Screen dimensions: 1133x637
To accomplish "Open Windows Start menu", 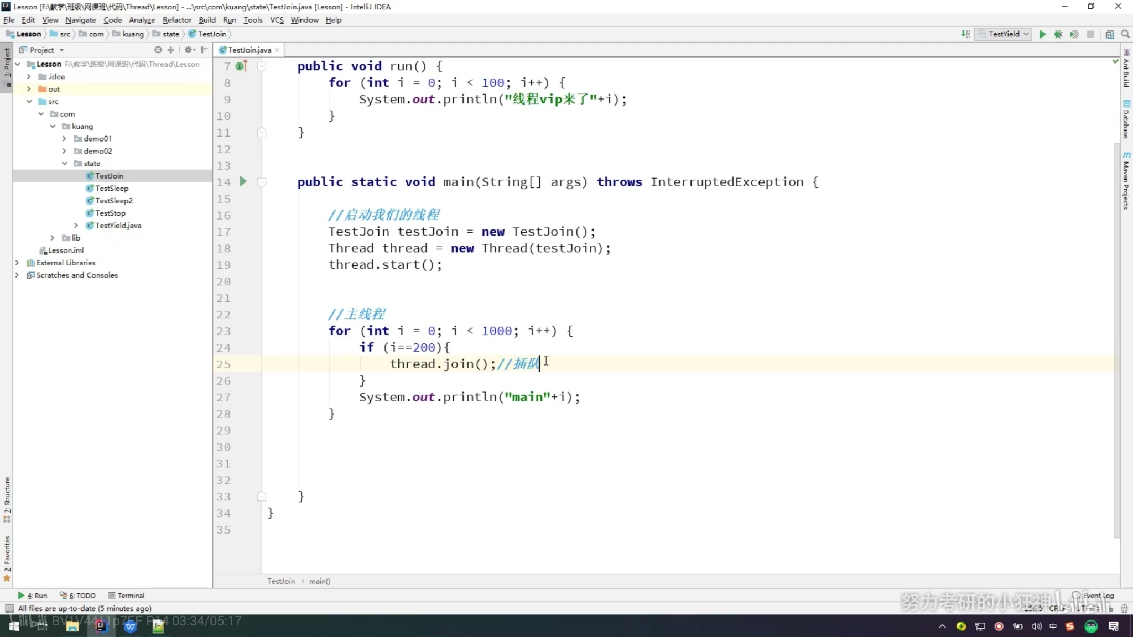I will coord(14,626).
